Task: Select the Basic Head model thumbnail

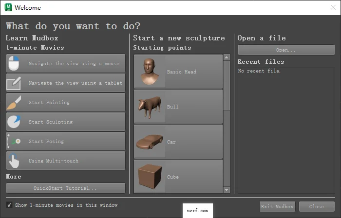Action: click(150, 72)
